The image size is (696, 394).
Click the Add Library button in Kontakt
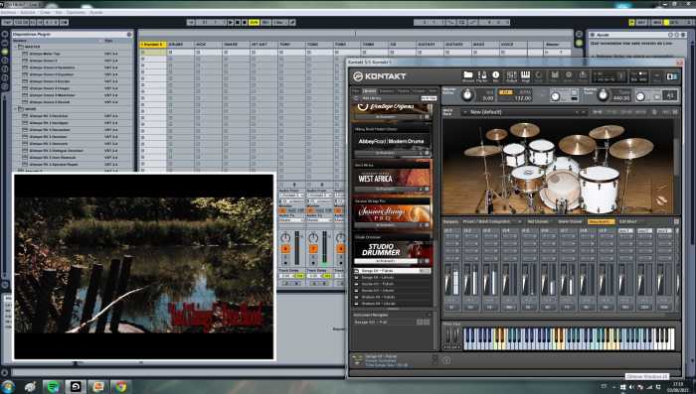pyautogui.click(x=372, y=98)
